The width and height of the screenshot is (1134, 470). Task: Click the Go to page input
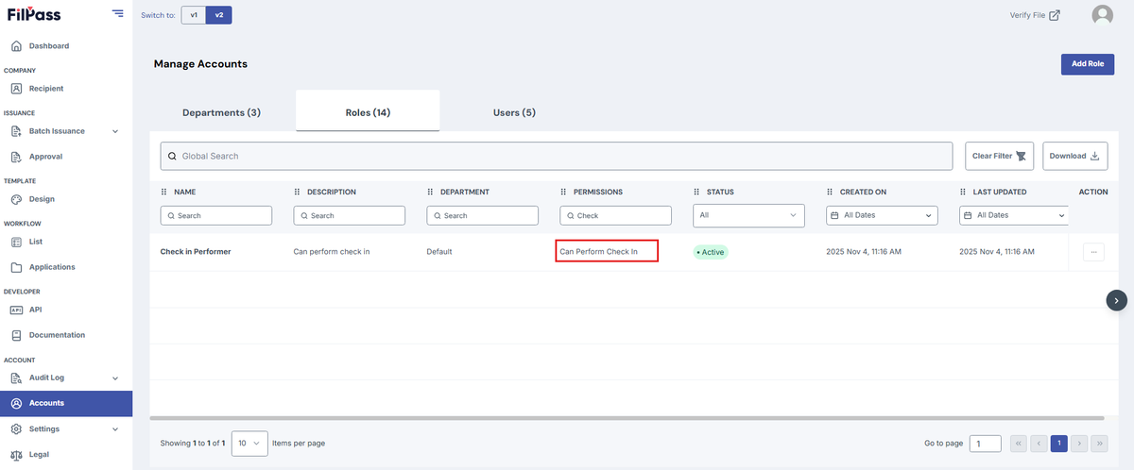[986, 443]
